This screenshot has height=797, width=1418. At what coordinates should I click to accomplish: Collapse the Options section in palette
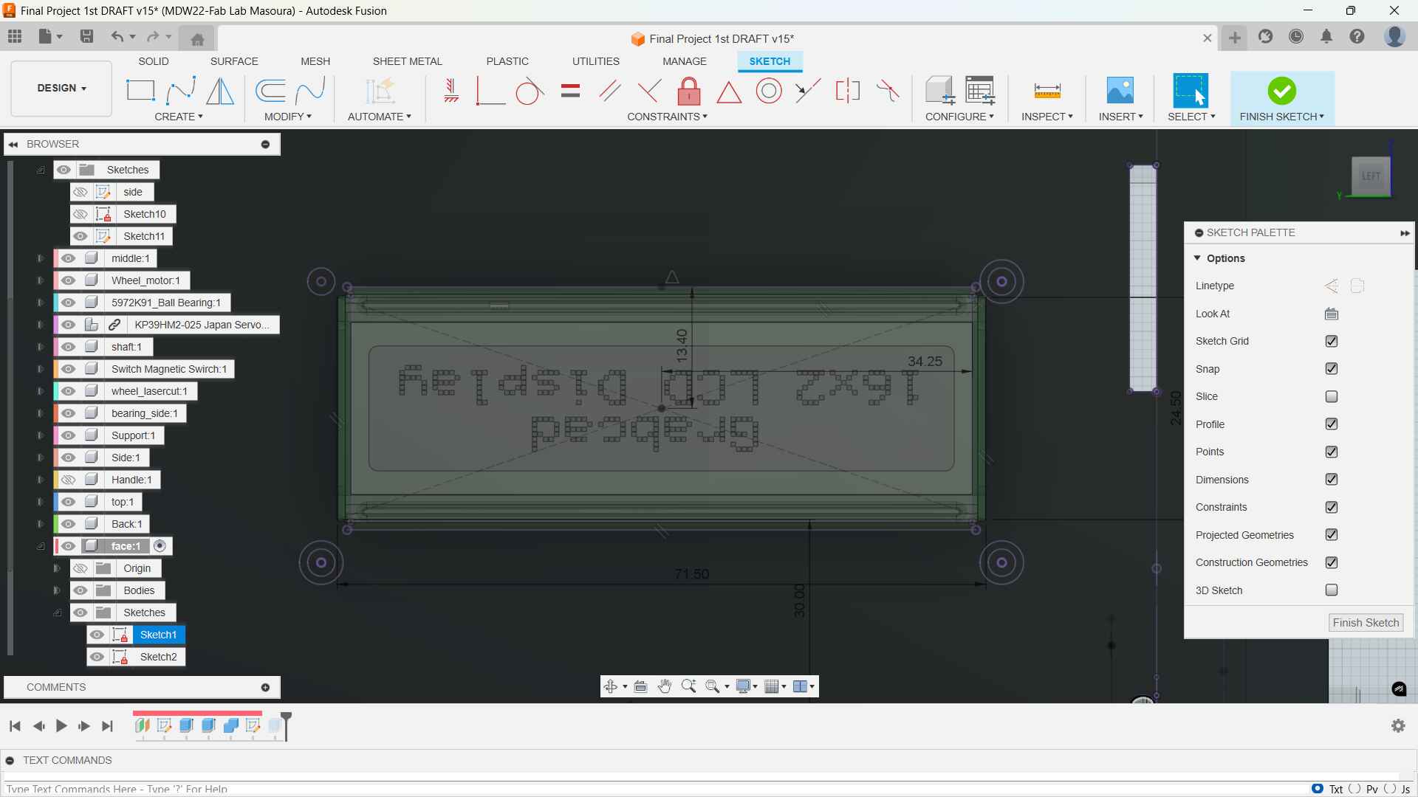point(1197,258)
